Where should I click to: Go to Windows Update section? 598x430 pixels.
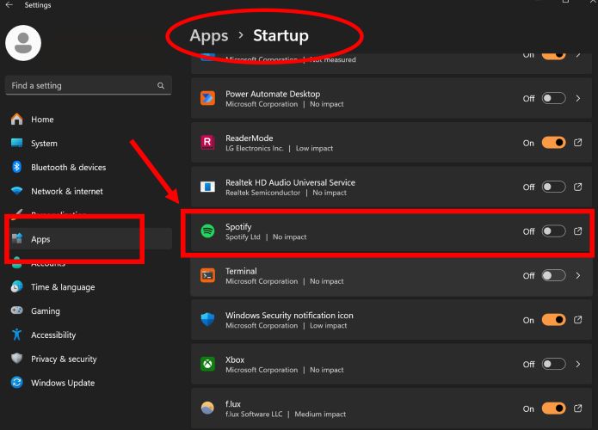click(63, 383)
